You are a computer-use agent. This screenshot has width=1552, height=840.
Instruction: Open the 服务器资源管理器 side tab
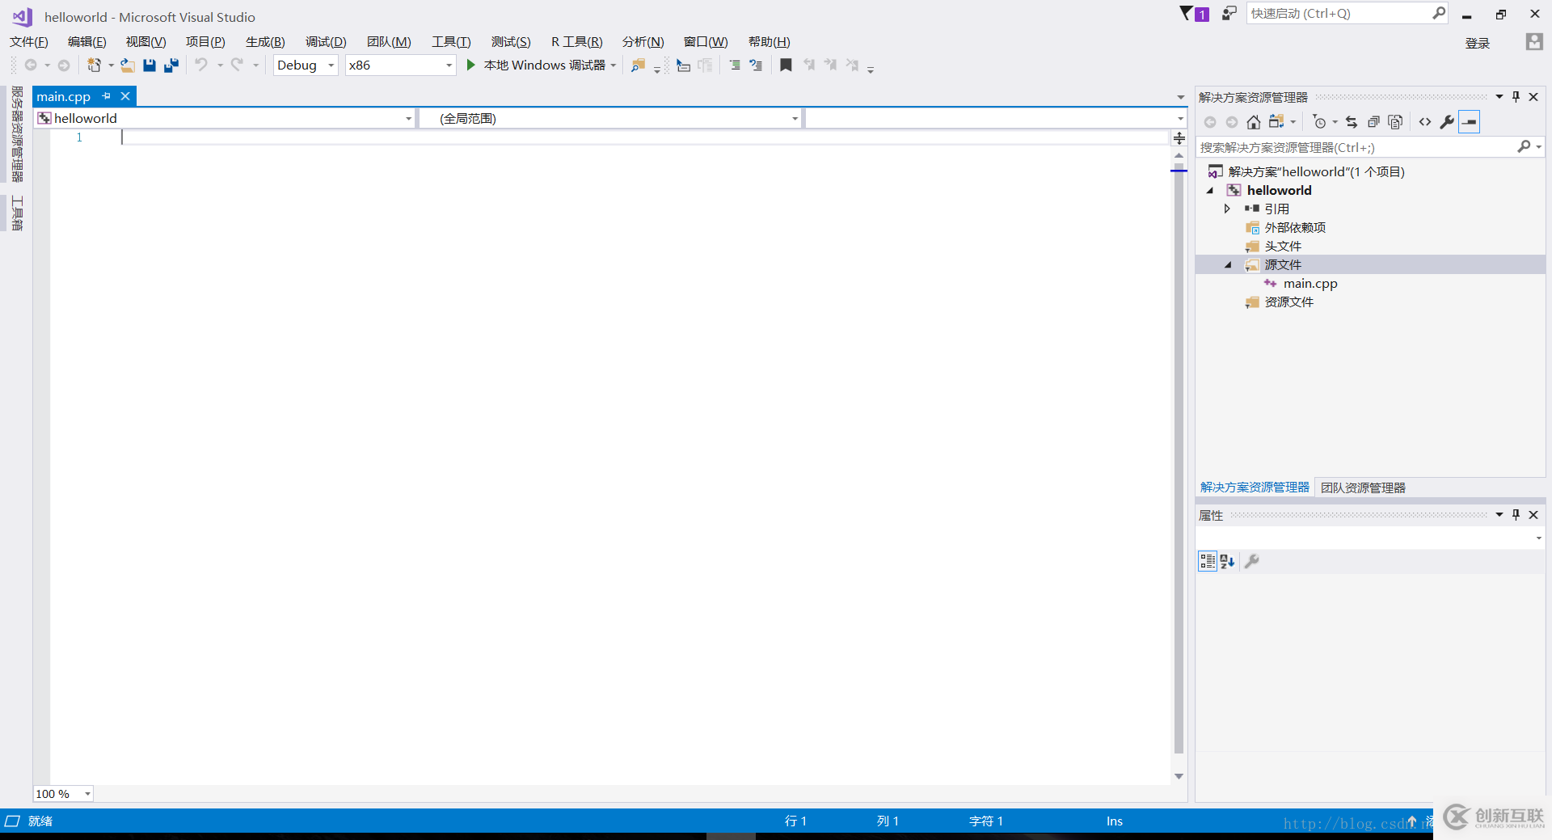pyautogui.click(x=17, y=134)
